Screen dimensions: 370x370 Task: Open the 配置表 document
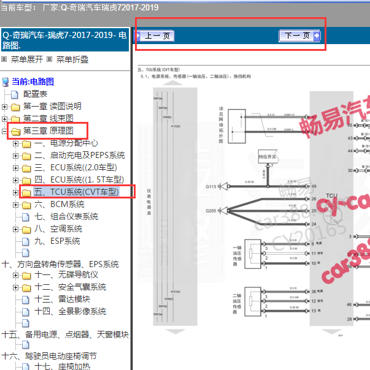[x=35, y=94]
